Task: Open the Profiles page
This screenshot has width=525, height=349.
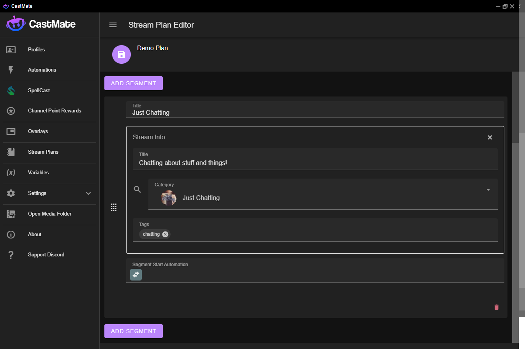Action: [x=36, y=50]
